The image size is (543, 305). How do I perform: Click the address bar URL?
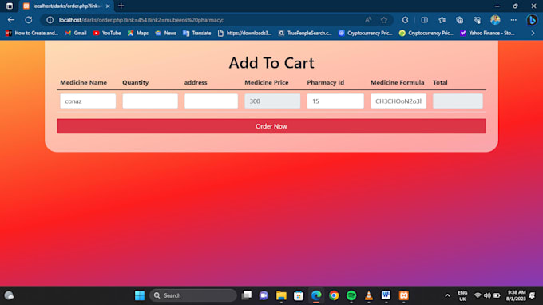pyautogui.click(x=141, y=20)
